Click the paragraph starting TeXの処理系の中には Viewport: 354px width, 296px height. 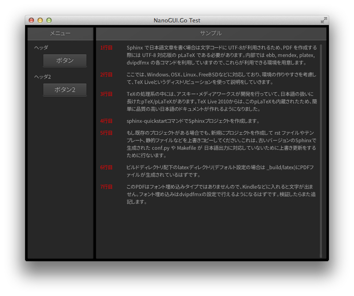click(222, 102)
